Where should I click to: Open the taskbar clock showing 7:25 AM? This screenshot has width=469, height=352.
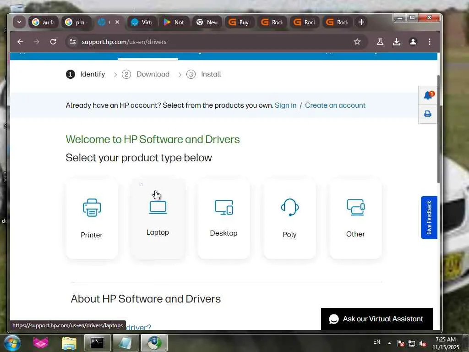446,343
